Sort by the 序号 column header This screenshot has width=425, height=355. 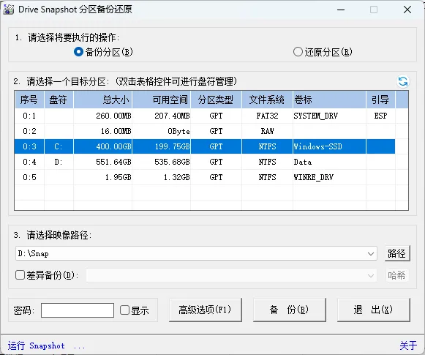point(29,100)
